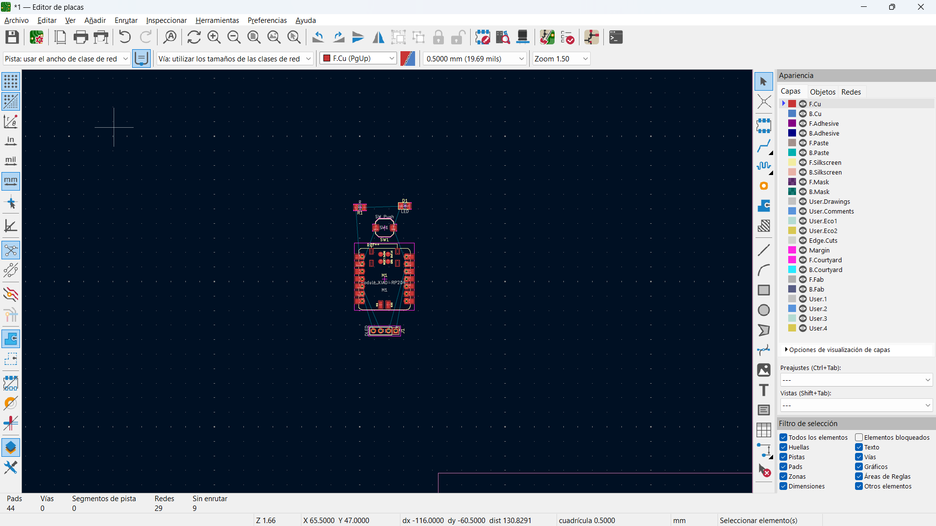Uncheck the Pistas selection filter
936x526 pixels.
tap(783, 457)
